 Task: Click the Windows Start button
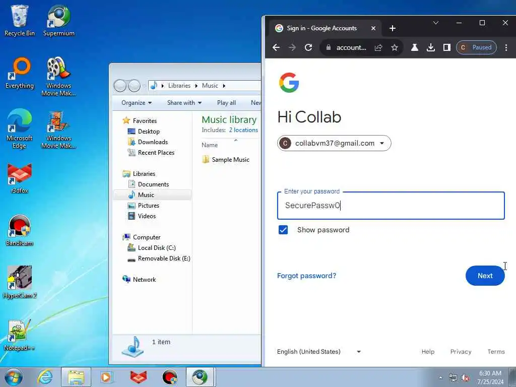(14, 377)
